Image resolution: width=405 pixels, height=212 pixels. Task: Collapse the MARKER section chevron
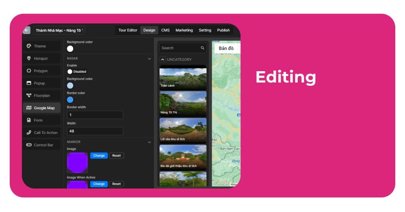tap(149, 142)
